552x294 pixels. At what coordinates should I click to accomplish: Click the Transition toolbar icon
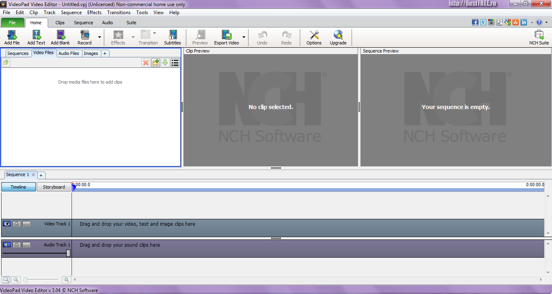(x=145, y=35)
